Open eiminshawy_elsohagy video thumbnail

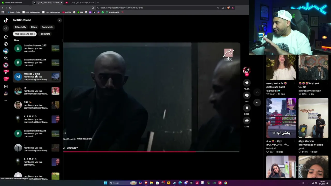tap(313, 67)
